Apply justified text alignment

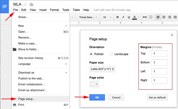(175, 17)
